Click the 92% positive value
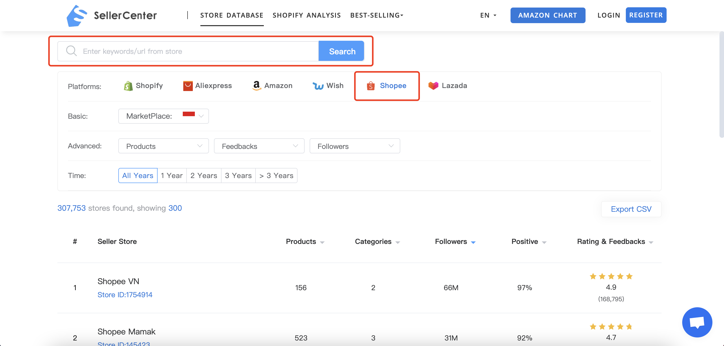 [x=524, y=338]
